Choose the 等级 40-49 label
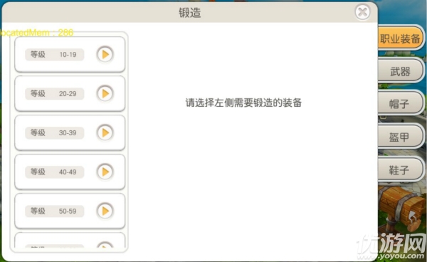427x262 pixels. [55, 172]
